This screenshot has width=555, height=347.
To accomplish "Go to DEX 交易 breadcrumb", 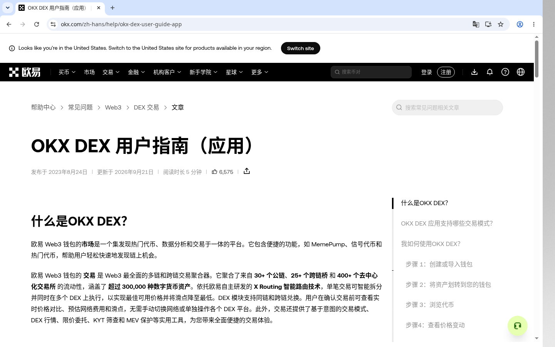I will point(146,108).
